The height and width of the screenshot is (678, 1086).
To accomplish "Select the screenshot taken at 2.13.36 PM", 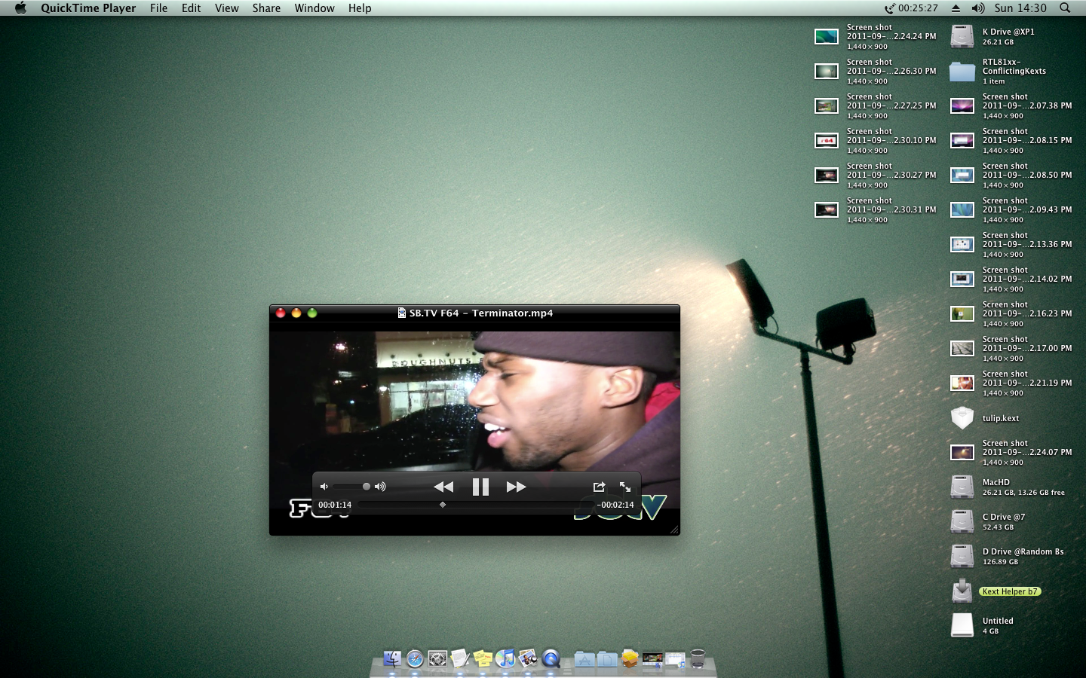I will 962,244.
